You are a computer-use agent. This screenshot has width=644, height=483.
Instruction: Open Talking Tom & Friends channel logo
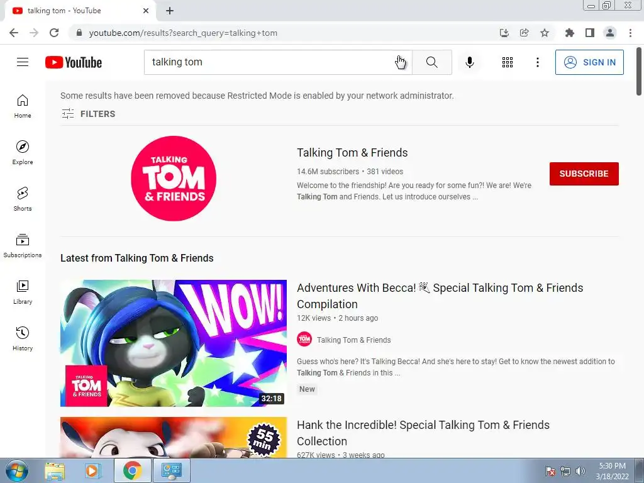point(174,178)
